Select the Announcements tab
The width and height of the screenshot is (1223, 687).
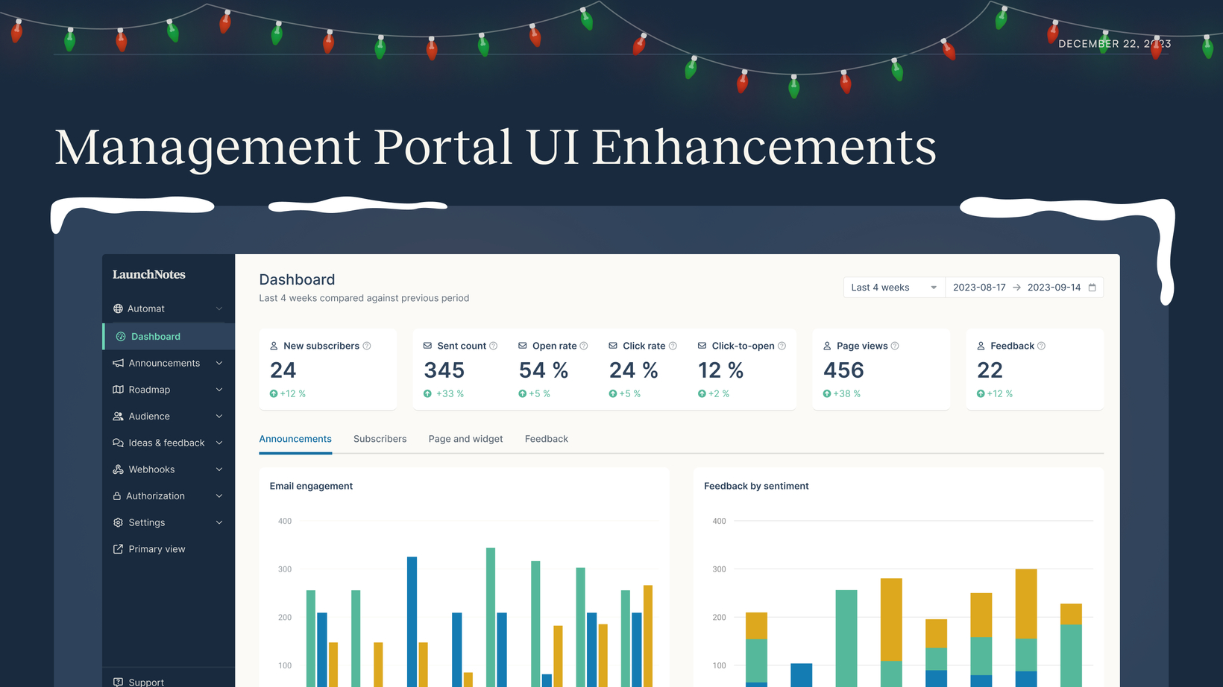click(295, 439)
